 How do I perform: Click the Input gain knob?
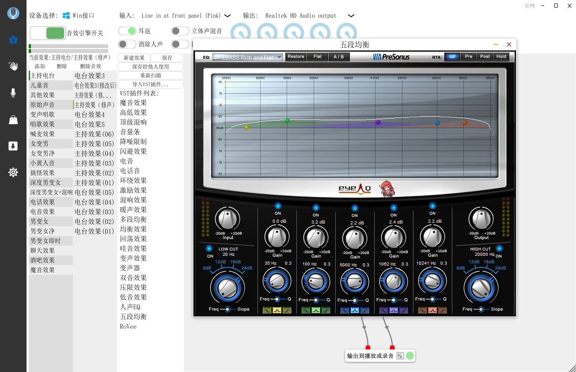227,219
